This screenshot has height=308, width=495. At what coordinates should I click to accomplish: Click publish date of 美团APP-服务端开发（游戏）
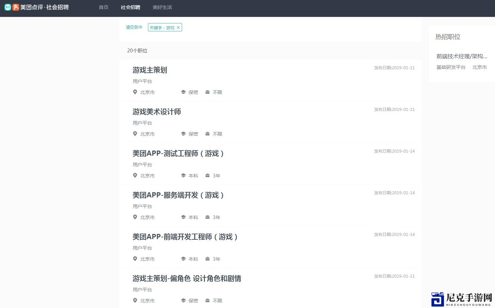[394, 193]
